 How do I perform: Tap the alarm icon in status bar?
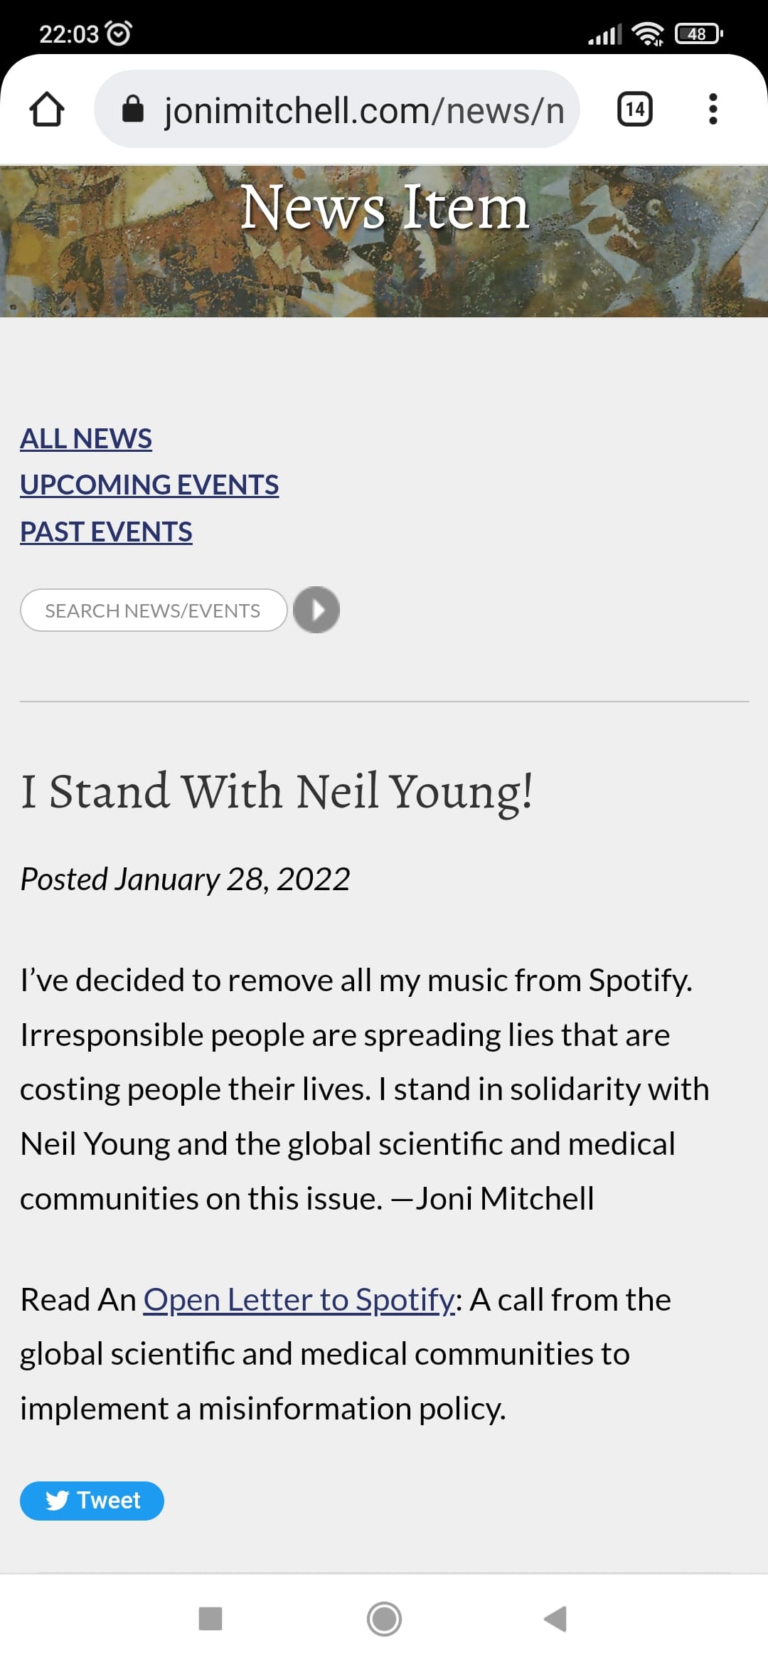tap(118, 33)
